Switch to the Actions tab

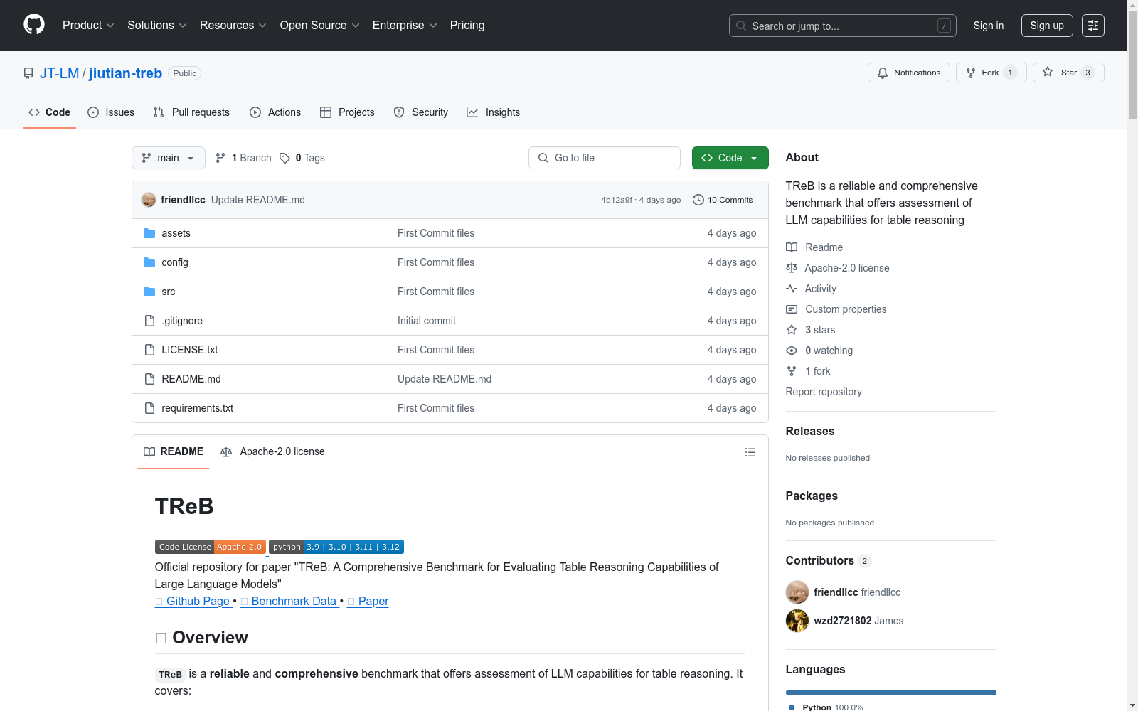click(x=275, y=112)
